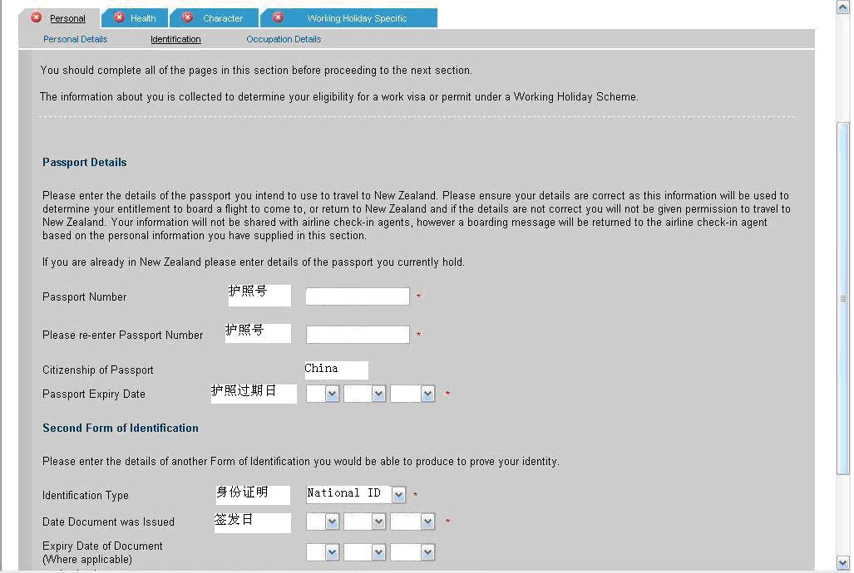
Task: Open first Date Document was Issued dropdown
Action: pyautogui.click(x=332, y=522)
